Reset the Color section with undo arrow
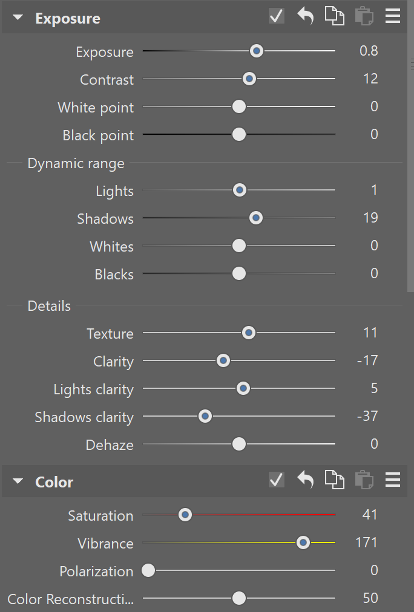414x612 pixels. (x=306, y=481)
